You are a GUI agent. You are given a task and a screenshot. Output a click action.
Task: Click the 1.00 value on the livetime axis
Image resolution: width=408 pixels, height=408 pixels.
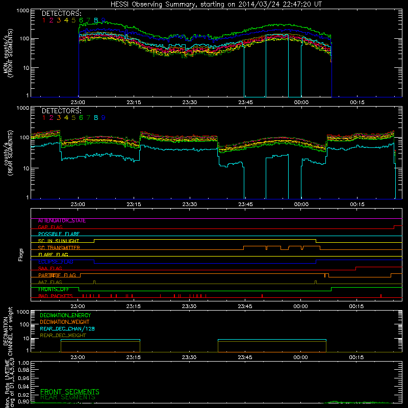[23, 363]
